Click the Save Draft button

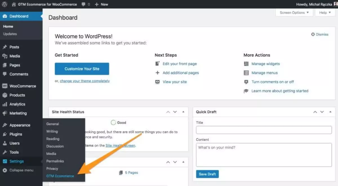(x=207, y=174)
